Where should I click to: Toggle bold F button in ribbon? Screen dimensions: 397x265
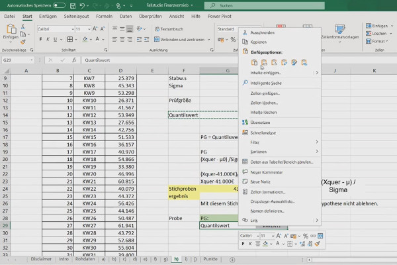point(40,39)
